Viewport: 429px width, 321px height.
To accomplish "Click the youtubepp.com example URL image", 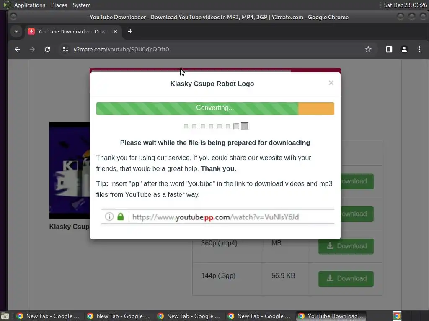I will pyautogui.click(x=217, y=217).
